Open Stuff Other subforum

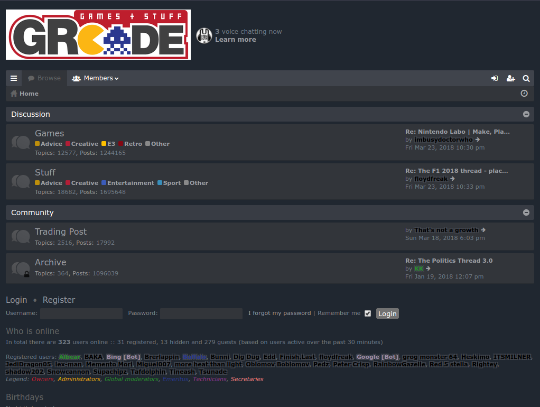point(196,183)
